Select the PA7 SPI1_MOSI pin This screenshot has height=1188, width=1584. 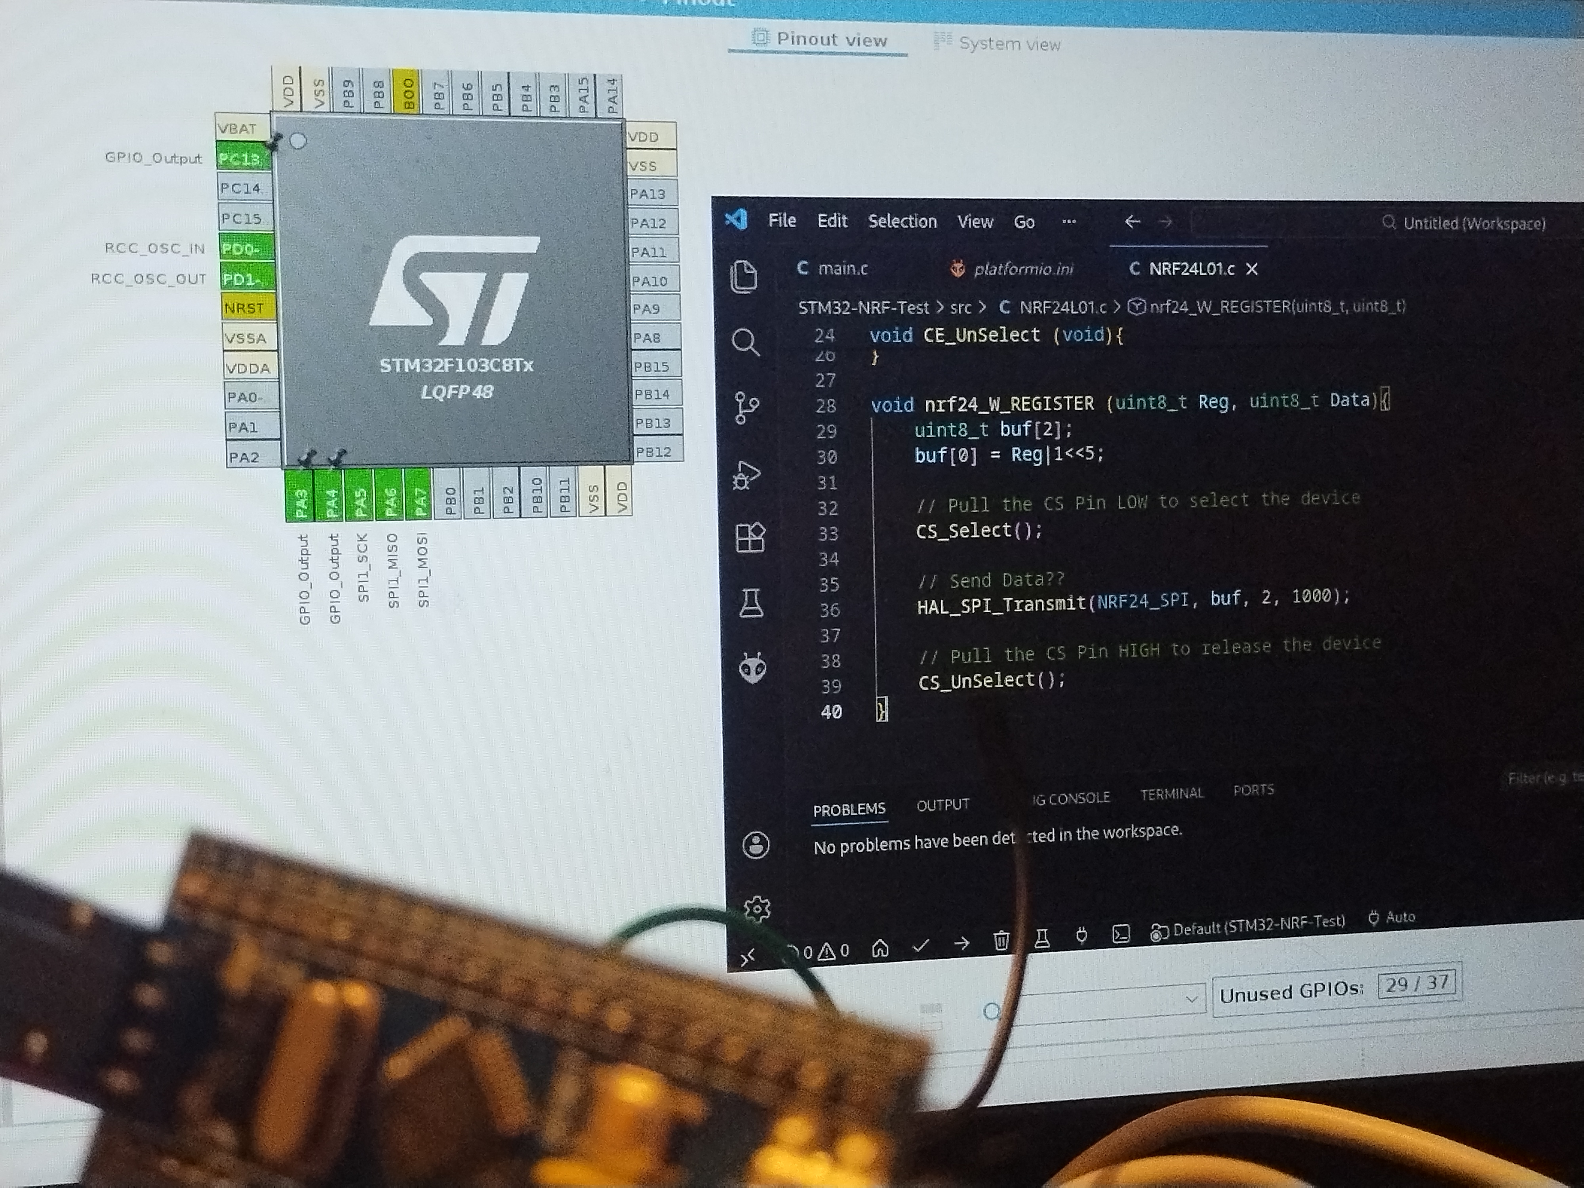(x=419, y=495)
